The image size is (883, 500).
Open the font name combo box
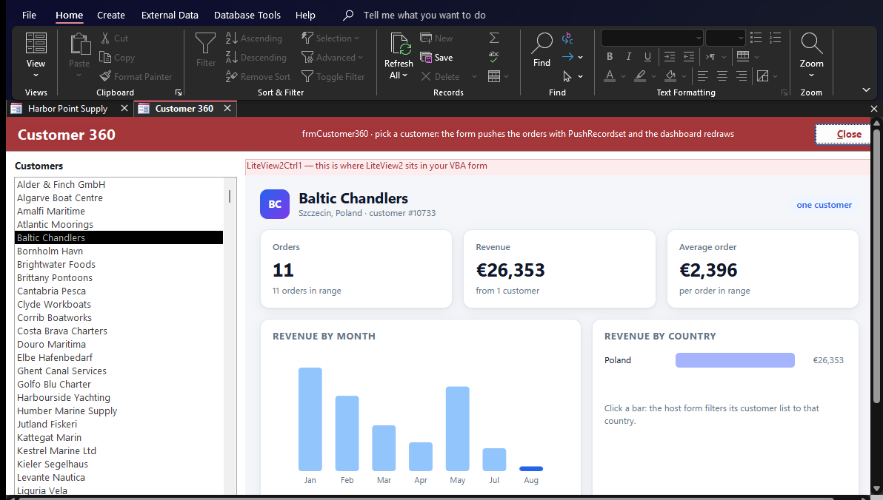point(652,38)
